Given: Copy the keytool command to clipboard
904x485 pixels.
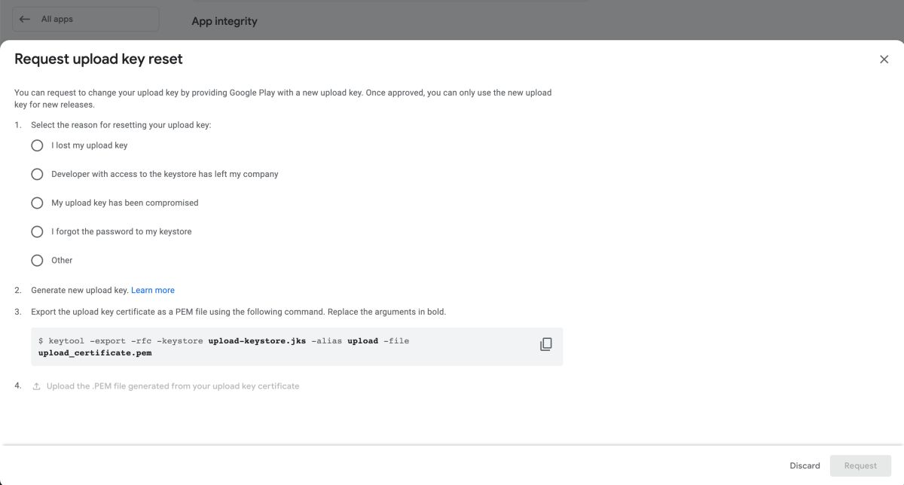Looking at the screenshot, I should click(546, 344).
